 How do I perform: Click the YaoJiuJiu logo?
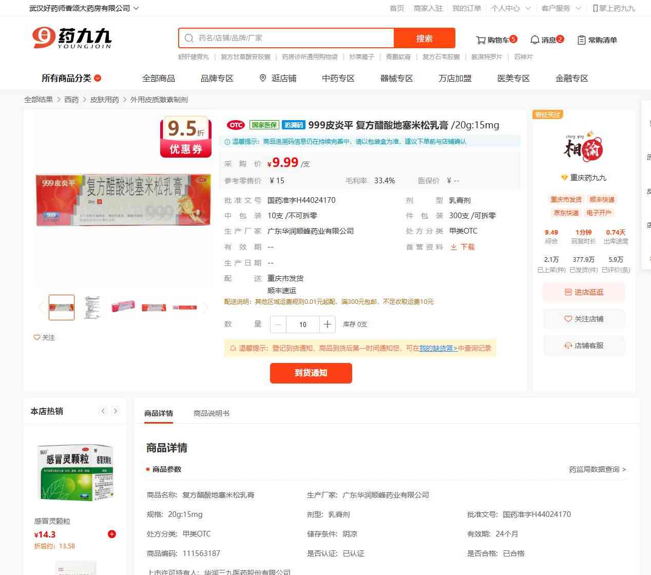(72, 38)
